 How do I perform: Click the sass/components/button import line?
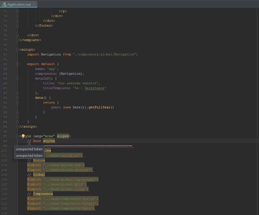tap(63, 199)
